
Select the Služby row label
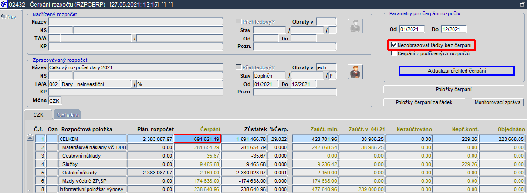(x=93, y=164)
